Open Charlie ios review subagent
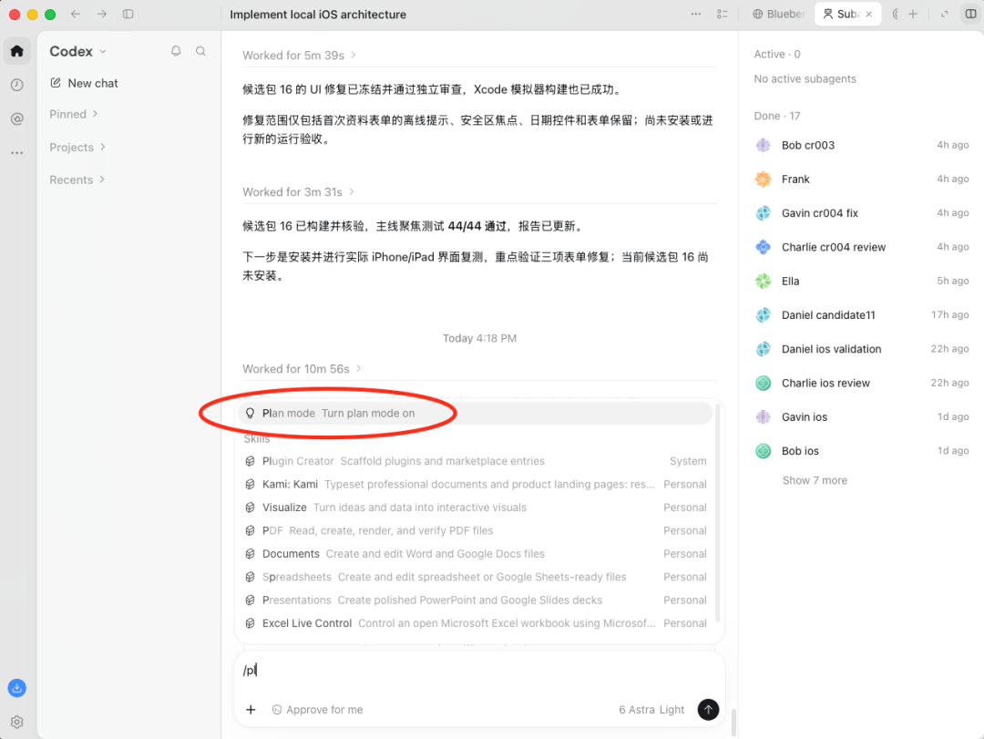The image size is (984, 739). [x=862, y=383]
